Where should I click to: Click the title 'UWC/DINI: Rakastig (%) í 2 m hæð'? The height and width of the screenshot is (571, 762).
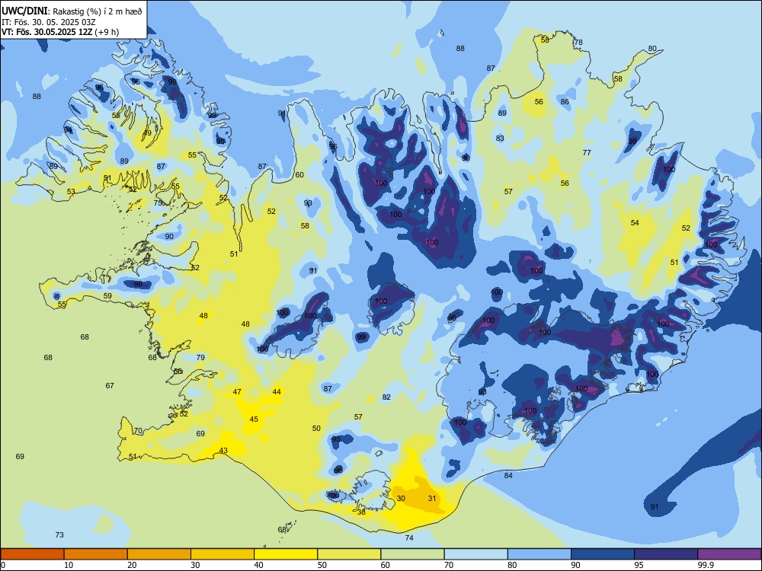pos(72,11)
